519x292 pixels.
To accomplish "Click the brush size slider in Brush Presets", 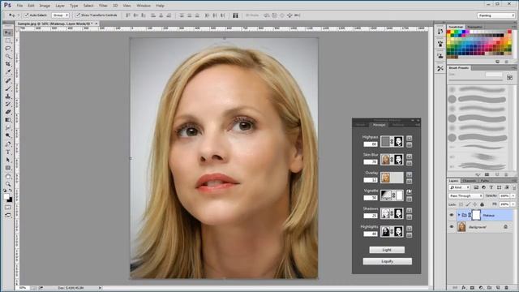I will point(476,79).
